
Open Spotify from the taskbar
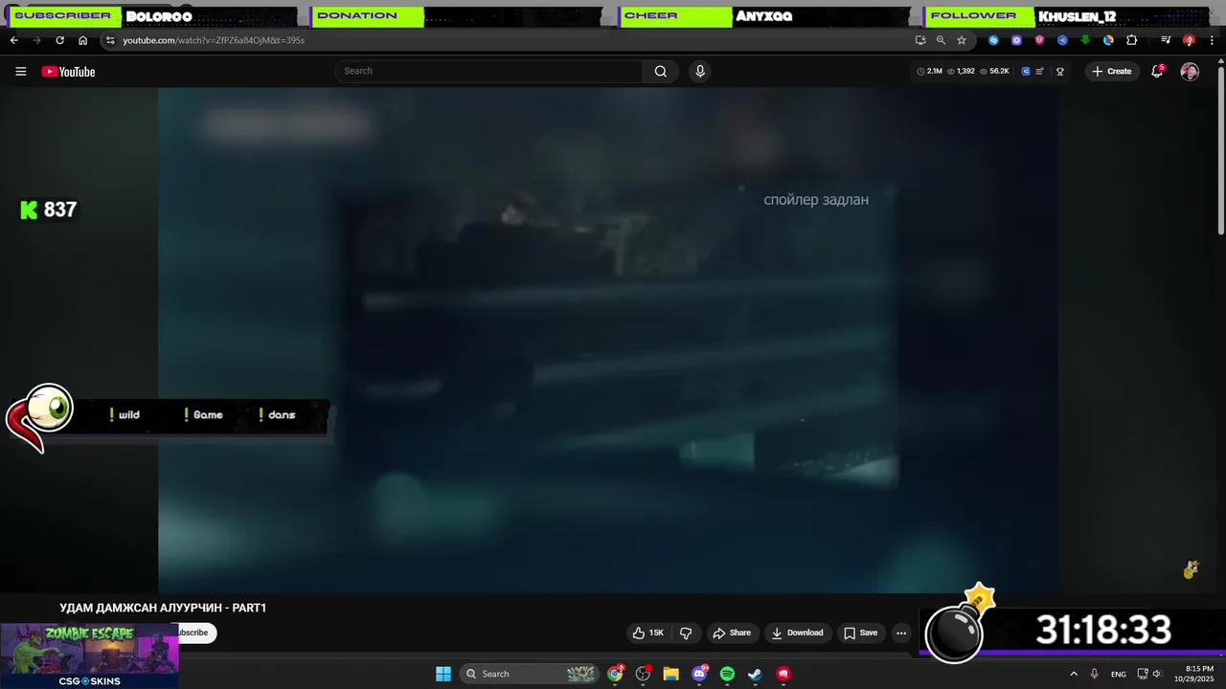tap(727, 674)
